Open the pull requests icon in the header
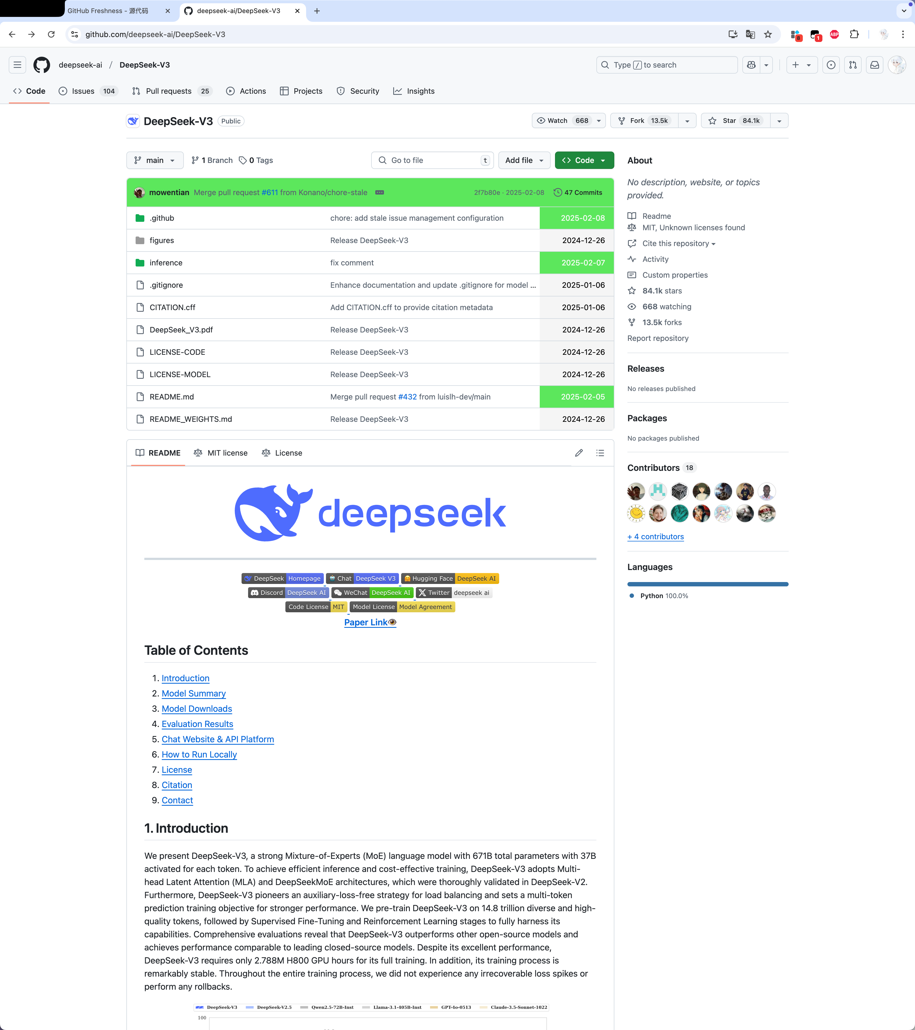915x1030 pixels. point(853,65)
